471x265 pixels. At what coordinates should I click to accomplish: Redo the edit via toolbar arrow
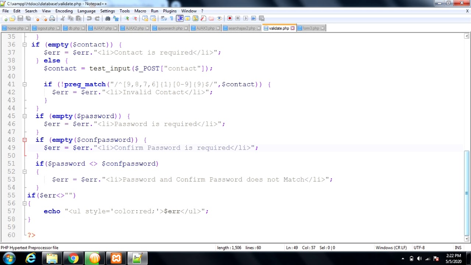coord(97,18)
